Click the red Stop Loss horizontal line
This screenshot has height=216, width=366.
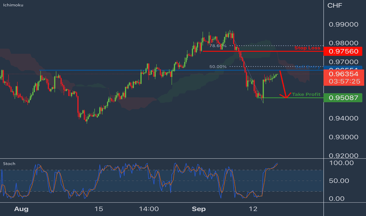point(263,51)
